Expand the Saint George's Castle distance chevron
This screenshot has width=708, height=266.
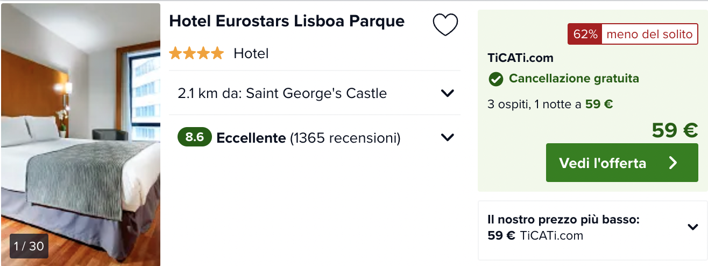(x=448, y=93)
